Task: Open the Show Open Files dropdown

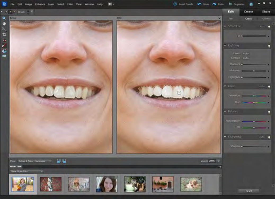Action: coord(26,171)
